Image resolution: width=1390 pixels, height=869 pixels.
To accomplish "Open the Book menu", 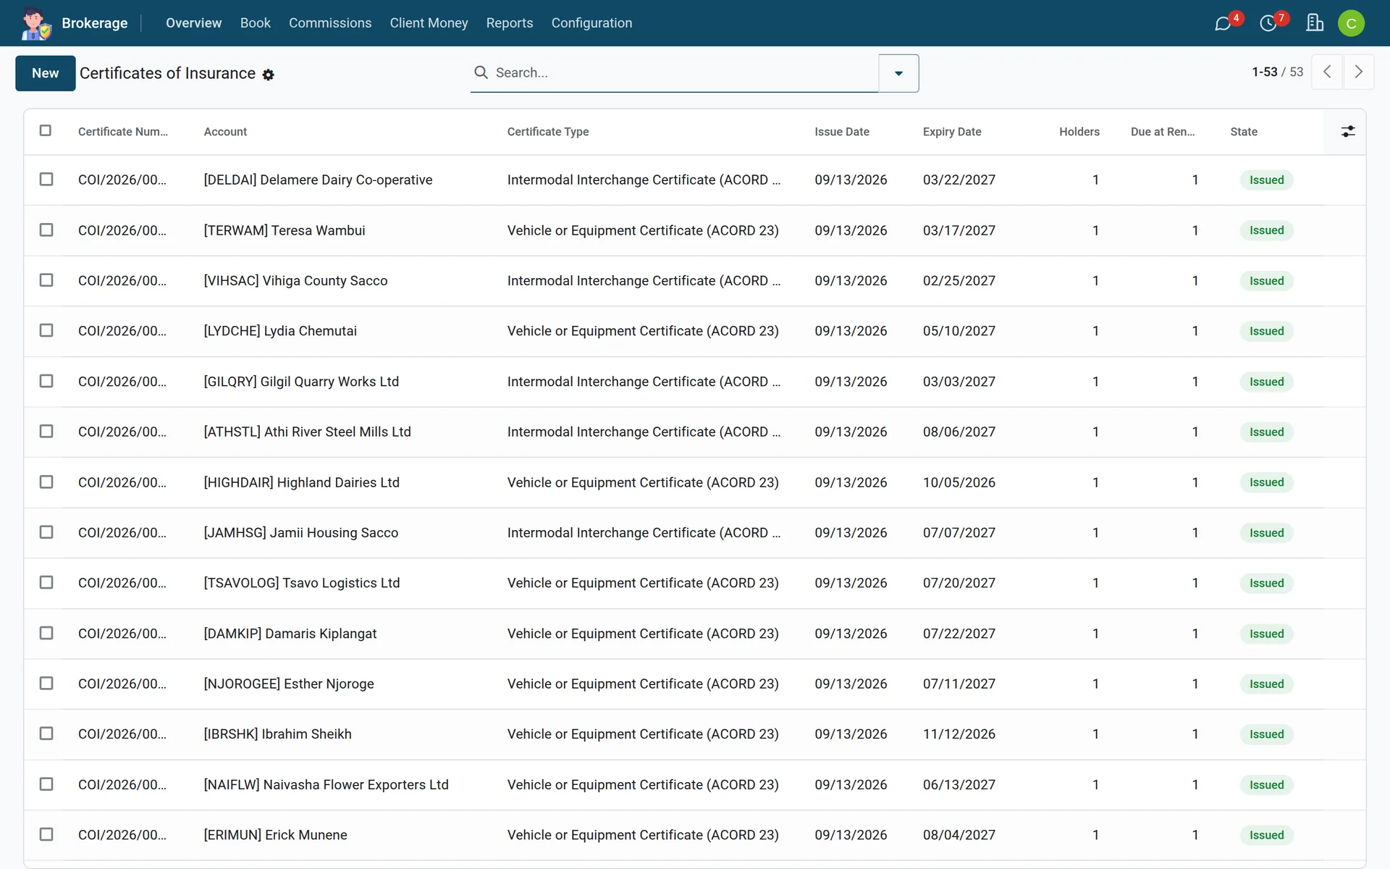I will (256, 23).
